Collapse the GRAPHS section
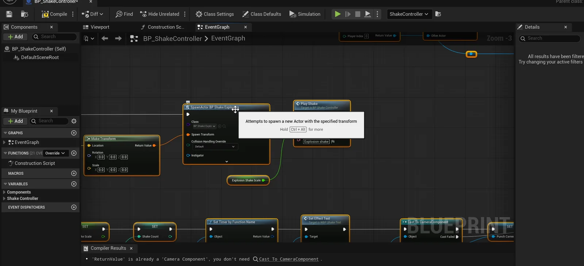 point(5,133)
